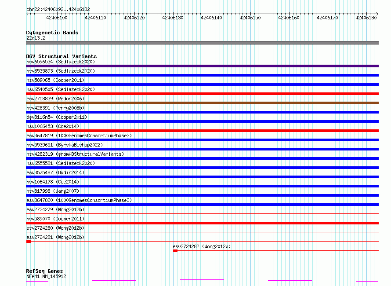This screenshot has height=286, width=391.
Task: Click ruler position 42406170
Action: tap(327, 18)
